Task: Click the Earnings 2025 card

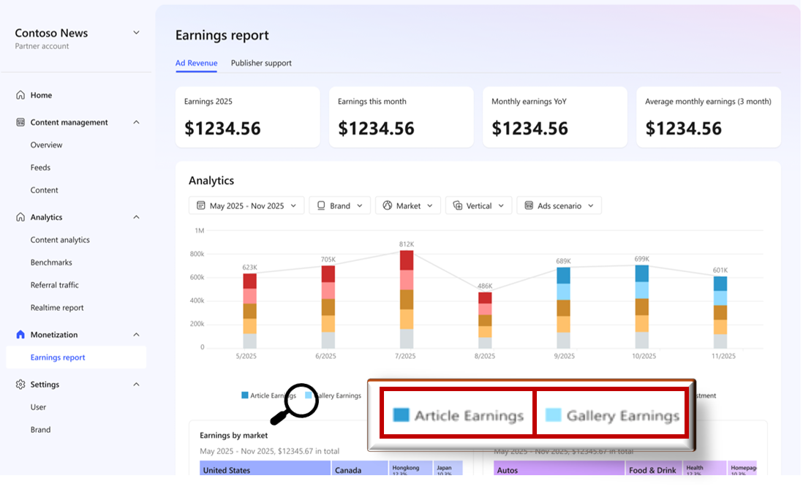Action: (x=248, y=117)
